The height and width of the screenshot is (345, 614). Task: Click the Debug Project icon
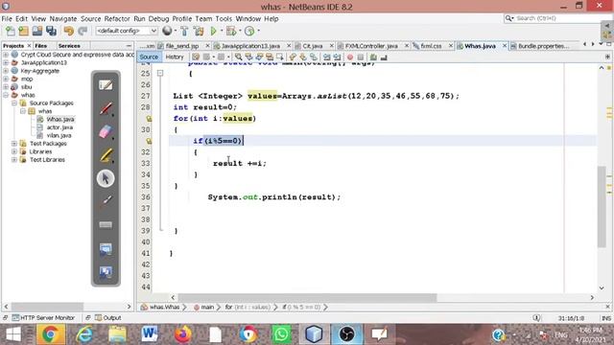click(231, 31)
